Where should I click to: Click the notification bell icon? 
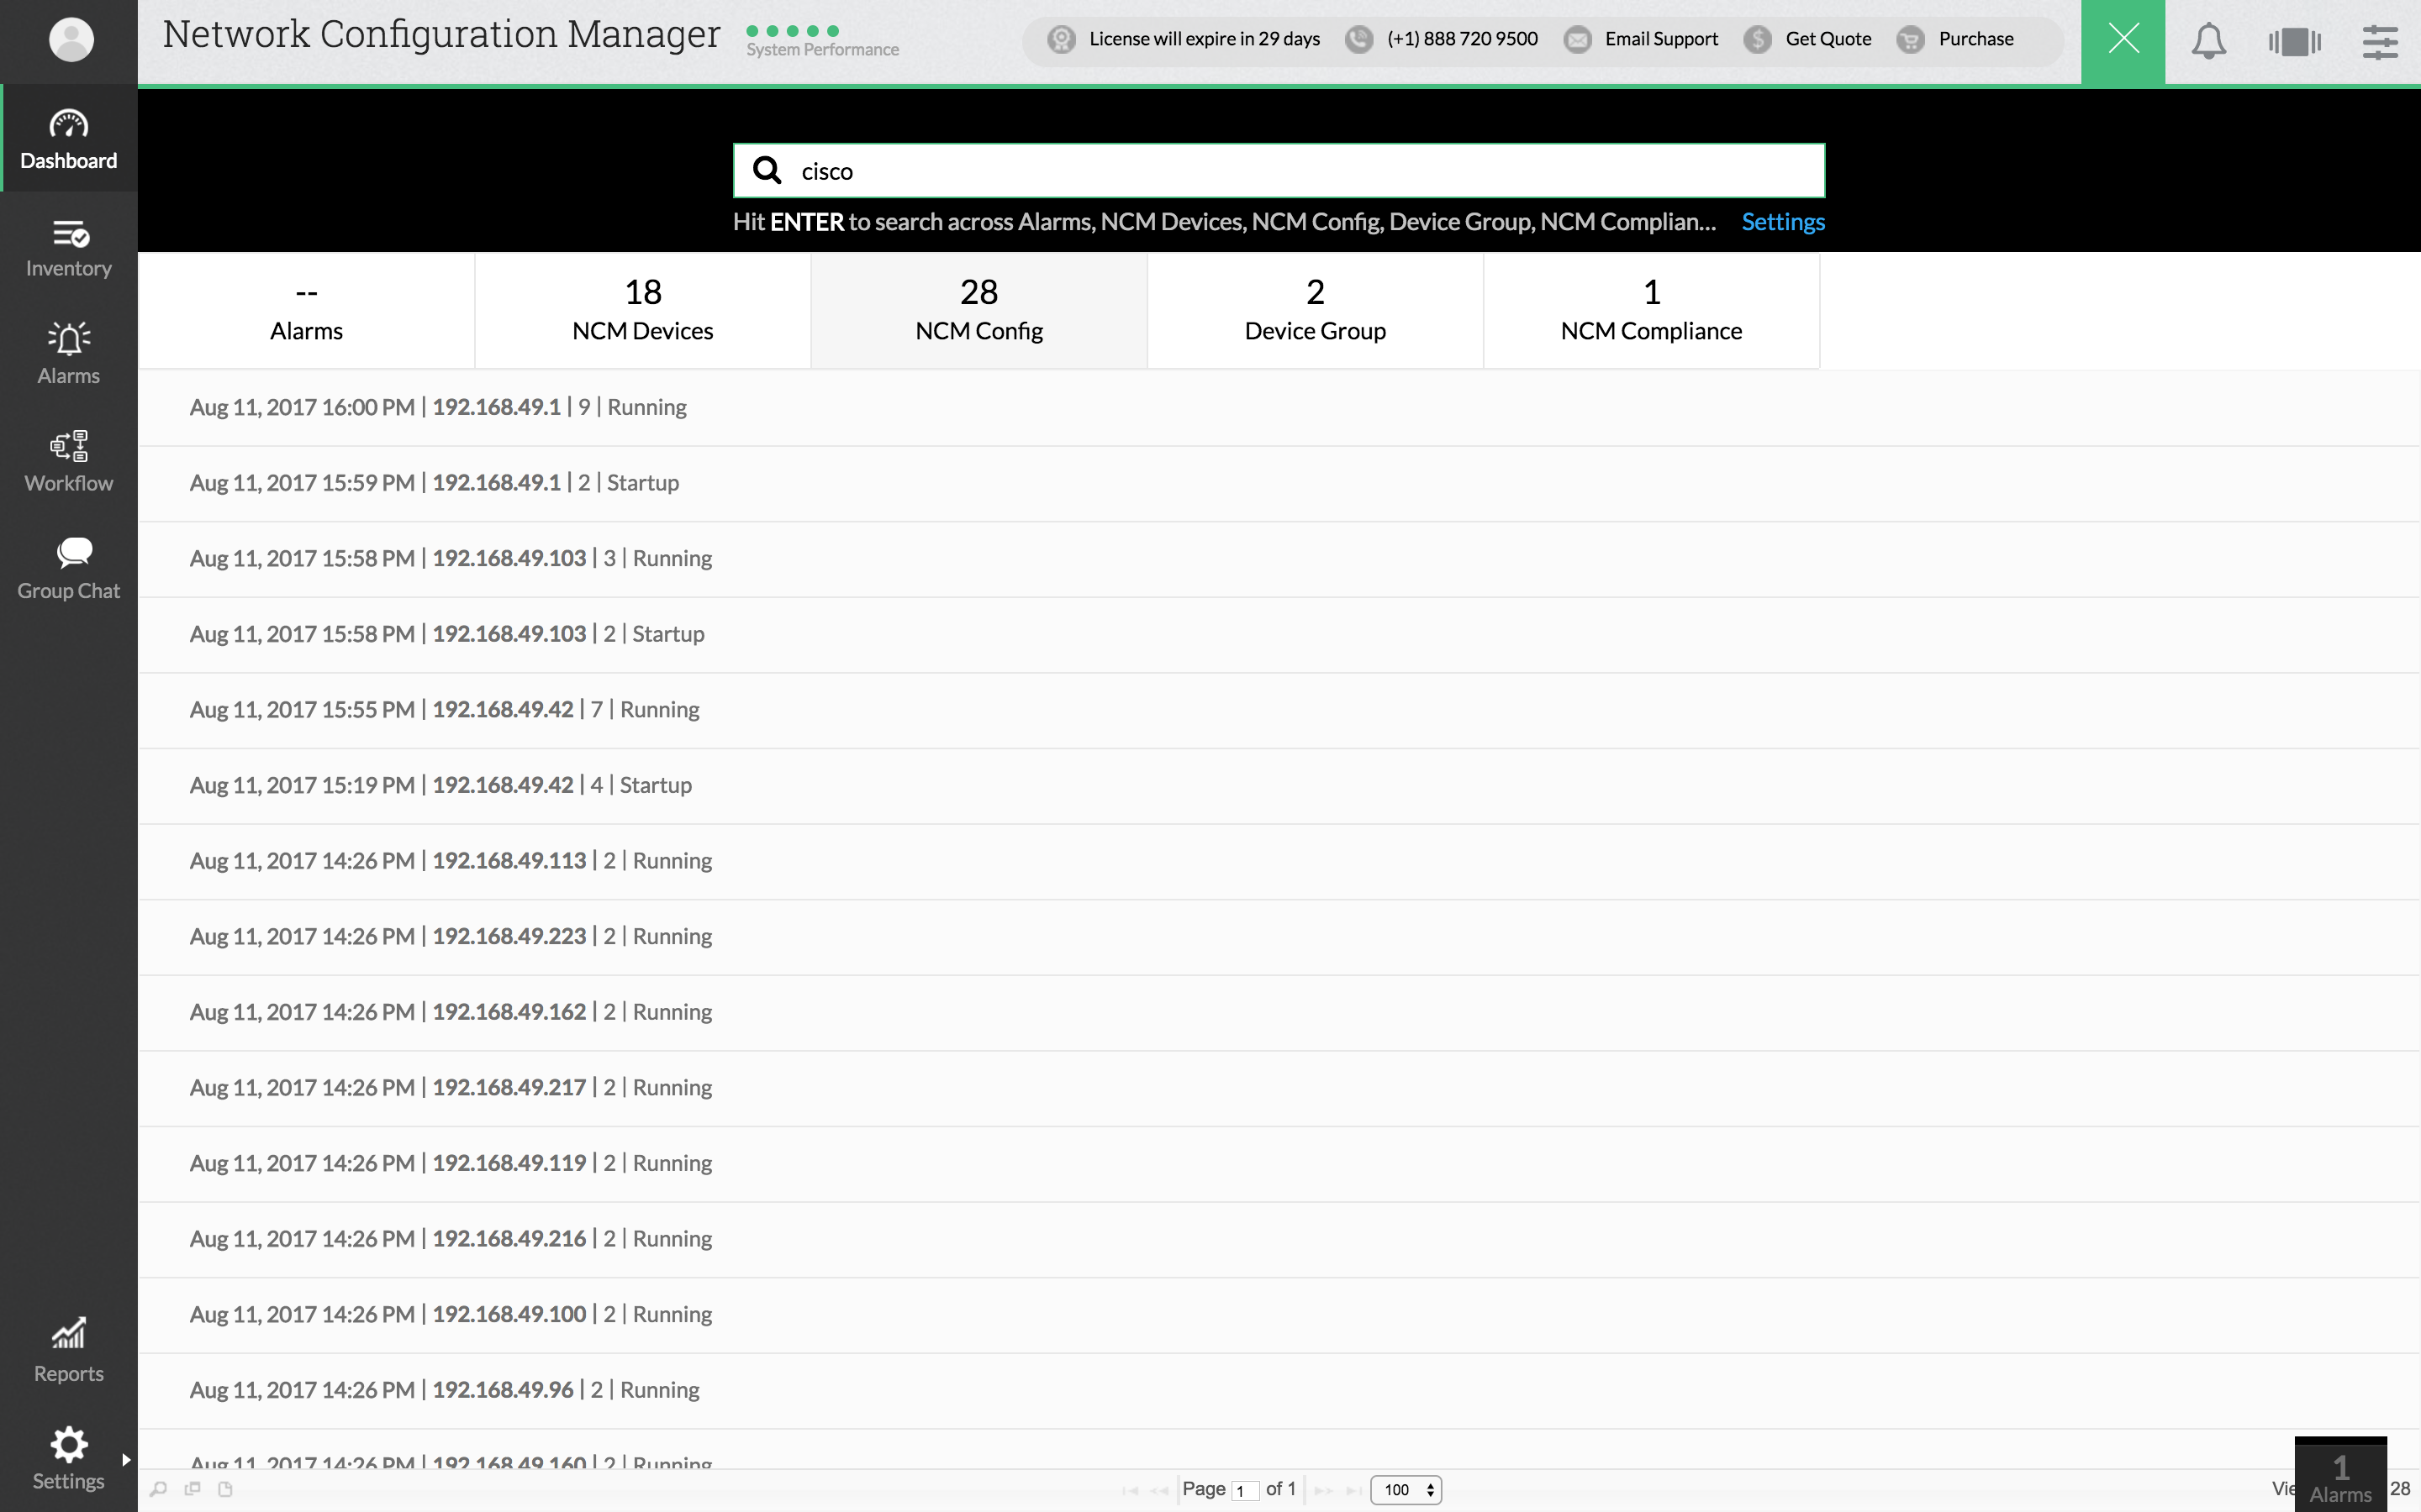click(x=2208, y=42)
